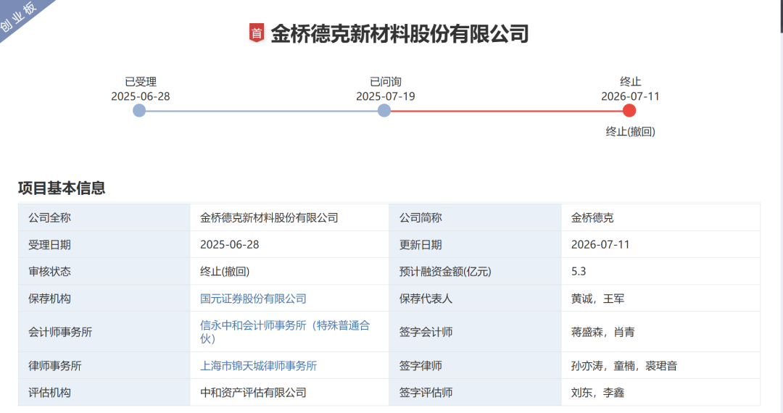Click the appraisers value 刘东，李鑫

point(597,393)
